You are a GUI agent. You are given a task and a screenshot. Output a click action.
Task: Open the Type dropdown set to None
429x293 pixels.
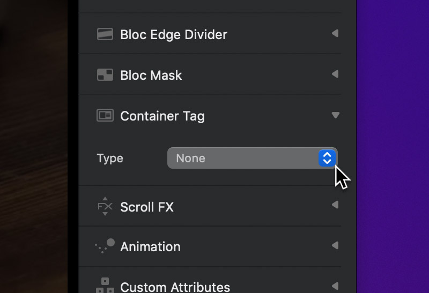pos(252,158)
